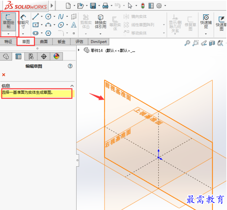Switch to the 草图 ribbon tab
This screenshot has width=227, height=210.
pyautogui.click(x=26, y=42)
